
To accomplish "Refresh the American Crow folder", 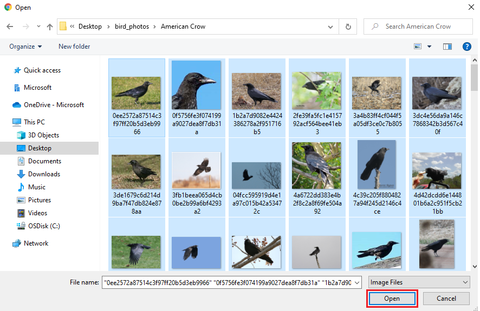I will [x=348, y=27].
